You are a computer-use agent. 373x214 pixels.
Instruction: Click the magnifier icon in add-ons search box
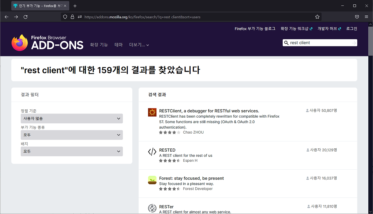tap(286, 43)
